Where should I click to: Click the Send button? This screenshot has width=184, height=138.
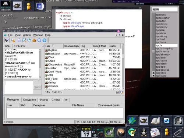pyautogui.click(x=37, y=87)
